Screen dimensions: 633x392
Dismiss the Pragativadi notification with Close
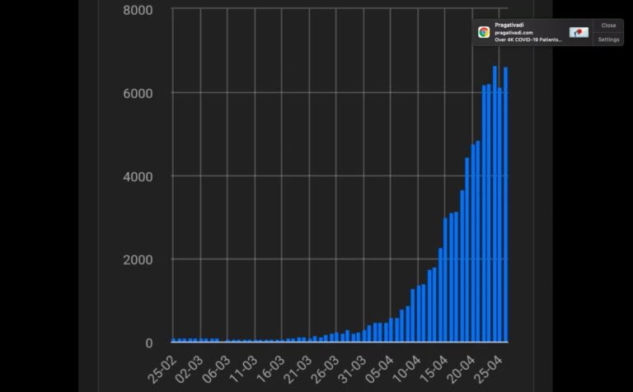(x=608, y=26)
